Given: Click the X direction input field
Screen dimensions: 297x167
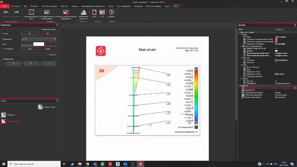Looking at the screenshot, I should (x=13, y=64).
